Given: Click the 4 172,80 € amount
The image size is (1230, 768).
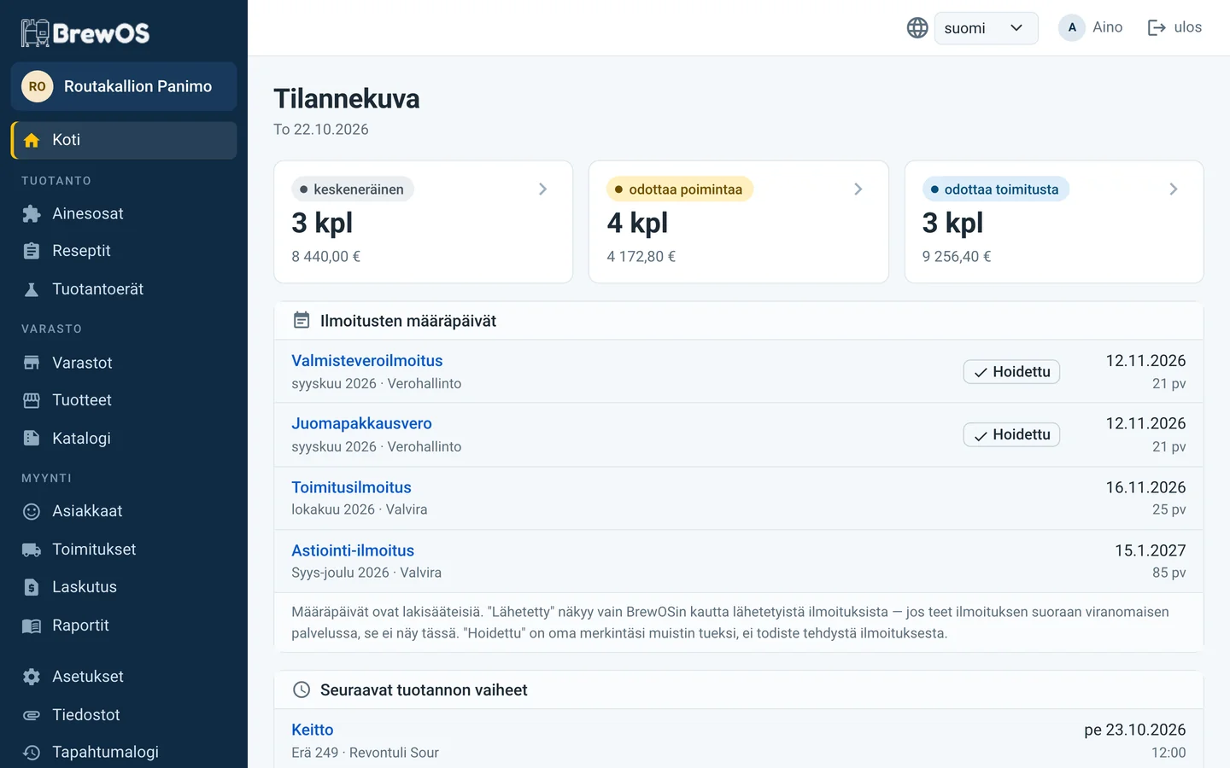Looking at the screenshot, I should pyautogui.click(x=641, y=256).
